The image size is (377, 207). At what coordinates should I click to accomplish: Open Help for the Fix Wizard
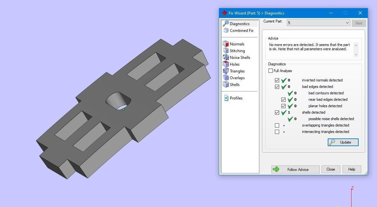click(352, 169)
